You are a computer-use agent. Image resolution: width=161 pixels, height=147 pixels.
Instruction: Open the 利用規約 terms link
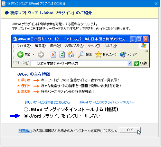(25, 131)
